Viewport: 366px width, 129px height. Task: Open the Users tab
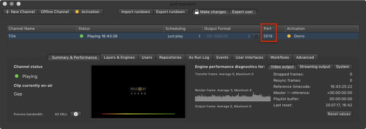[x=147, y=57]
